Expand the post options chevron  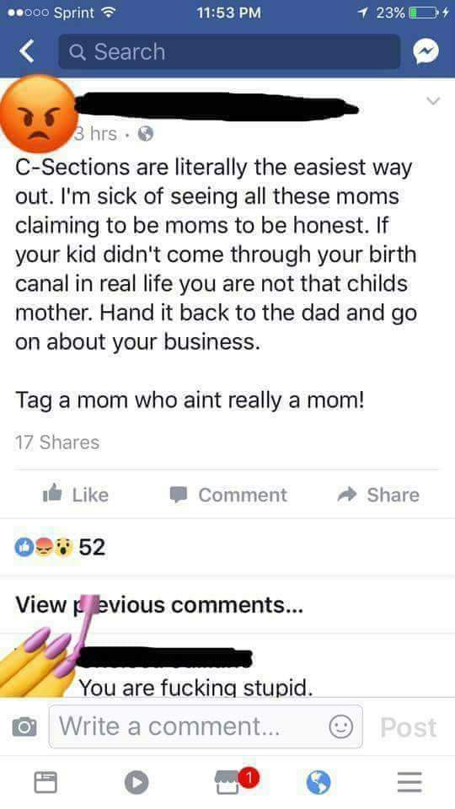pos(433,101)
